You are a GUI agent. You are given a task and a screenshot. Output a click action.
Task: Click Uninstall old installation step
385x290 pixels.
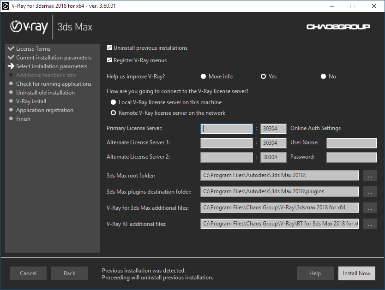[x=45, y=93]
